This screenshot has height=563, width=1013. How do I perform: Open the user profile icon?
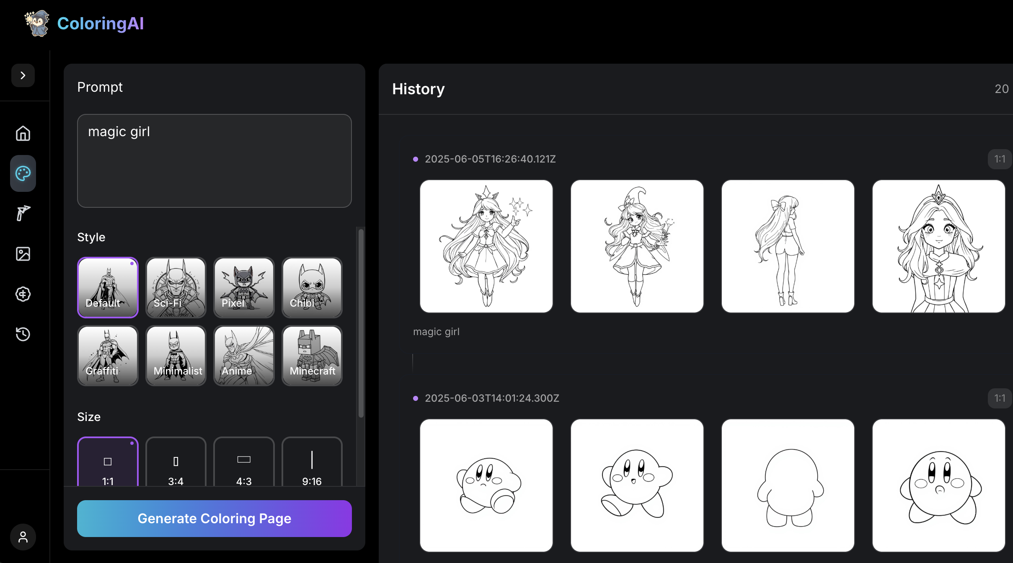coord(23,537)
